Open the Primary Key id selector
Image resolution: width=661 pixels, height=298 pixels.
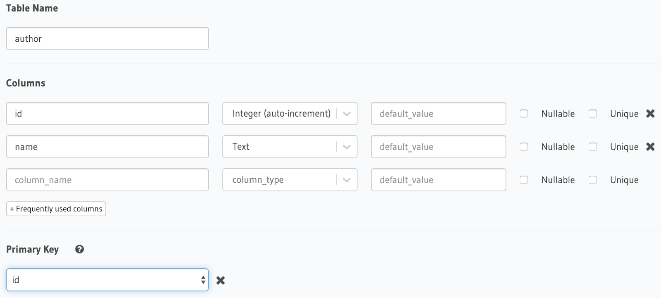[107, 280]
